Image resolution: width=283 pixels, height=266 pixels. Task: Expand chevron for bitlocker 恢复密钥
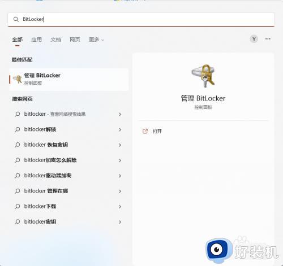[x=120, y=145]
